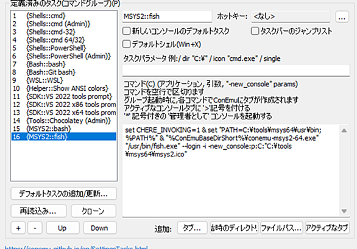
Task: Select task {Bash::bash}
Action: click(x=64, y=64)
